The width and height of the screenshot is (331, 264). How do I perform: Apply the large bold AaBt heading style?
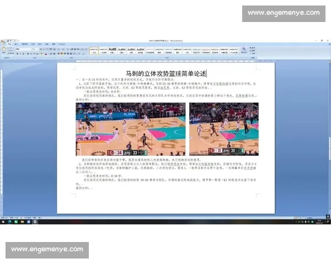(x=113, y=51)
